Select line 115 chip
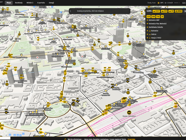Viewport: 186px width, 140px height. point(148,17)
